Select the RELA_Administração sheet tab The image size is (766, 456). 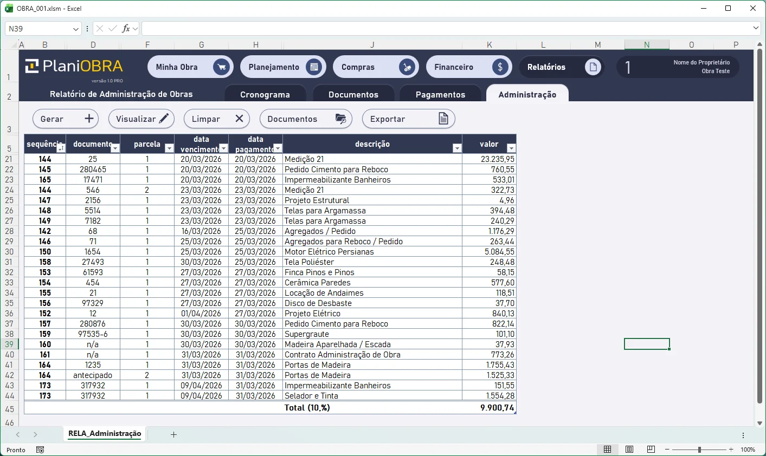pos(105,434)
